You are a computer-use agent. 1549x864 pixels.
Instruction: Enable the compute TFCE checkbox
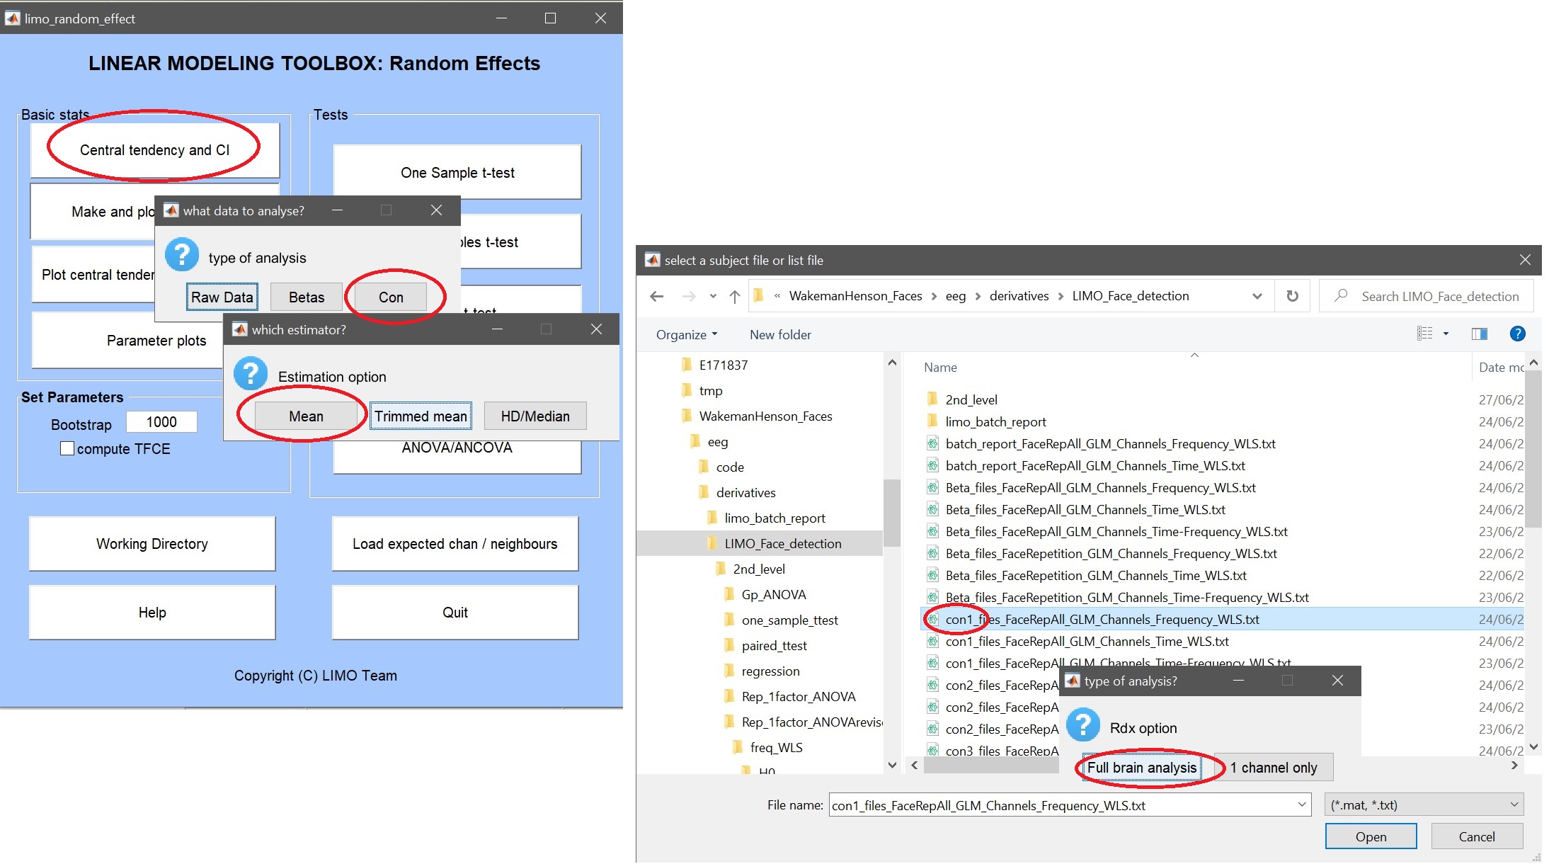tap(67, 448)
